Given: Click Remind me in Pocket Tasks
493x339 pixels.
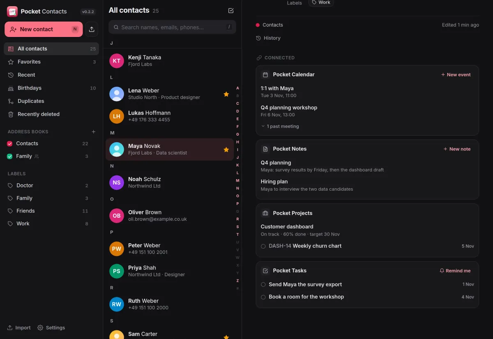Looking at the screenshot, I should [455, 271].
